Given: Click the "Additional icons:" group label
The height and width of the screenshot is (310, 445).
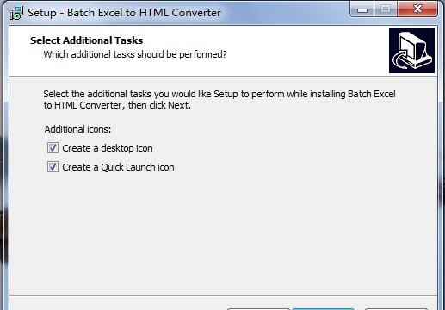Looking at the screenshot, I should click(77, 129).
